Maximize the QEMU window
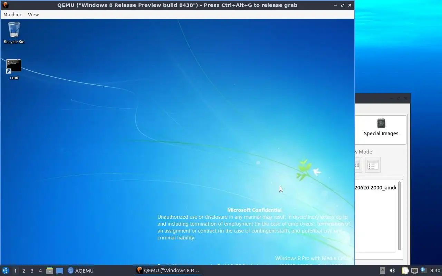 (x=343, y=5)
